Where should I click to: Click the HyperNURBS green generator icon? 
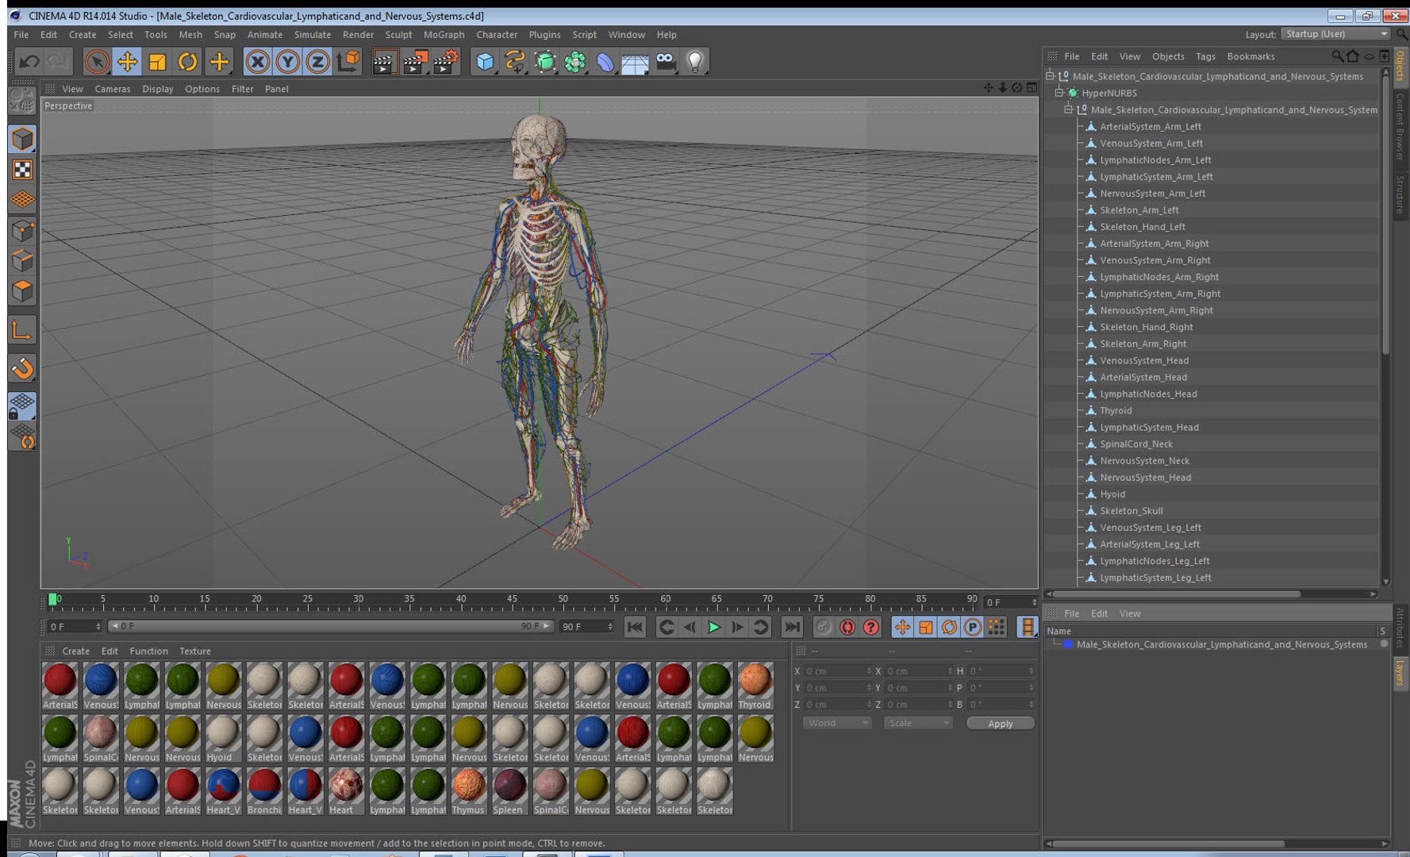tap(545, 62)
